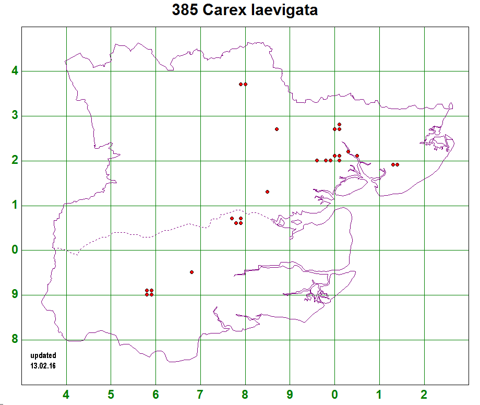
Task: Click the green '5' label on bottom axis
Action: click(111, 394)
